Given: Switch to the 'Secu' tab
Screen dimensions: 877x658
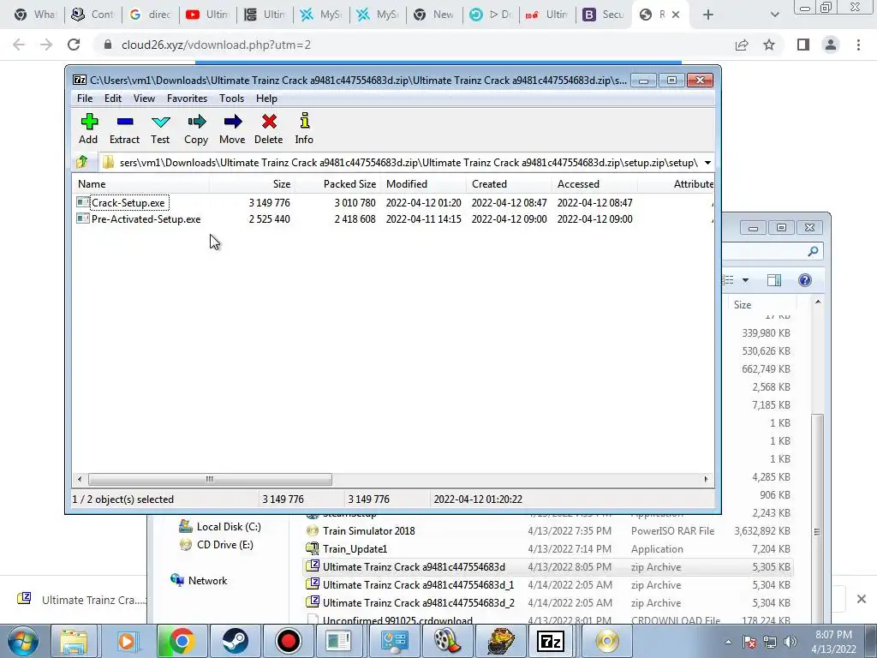Looking at the screenshot, I should [603, 15].
